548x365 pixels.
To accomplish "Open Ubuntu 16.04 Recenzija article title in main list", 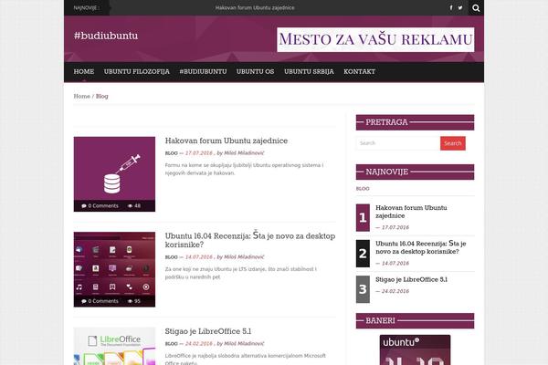I will coord(250,240).
